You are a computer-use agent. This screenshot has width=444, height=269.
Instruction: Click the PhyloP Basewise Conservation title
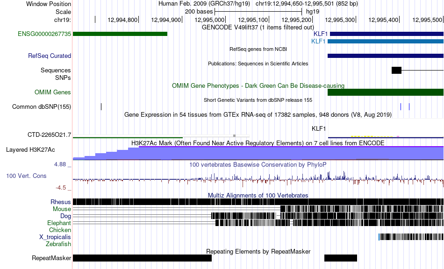(258, 165)
